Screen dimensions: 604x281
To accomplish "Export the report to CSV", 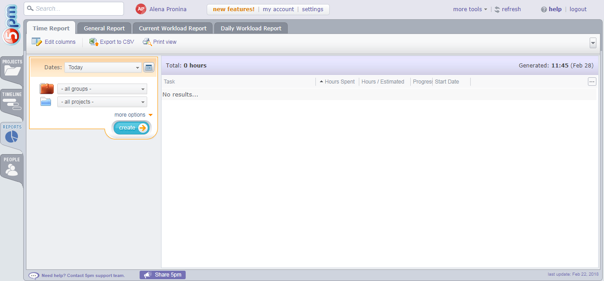I will point(111,42).
